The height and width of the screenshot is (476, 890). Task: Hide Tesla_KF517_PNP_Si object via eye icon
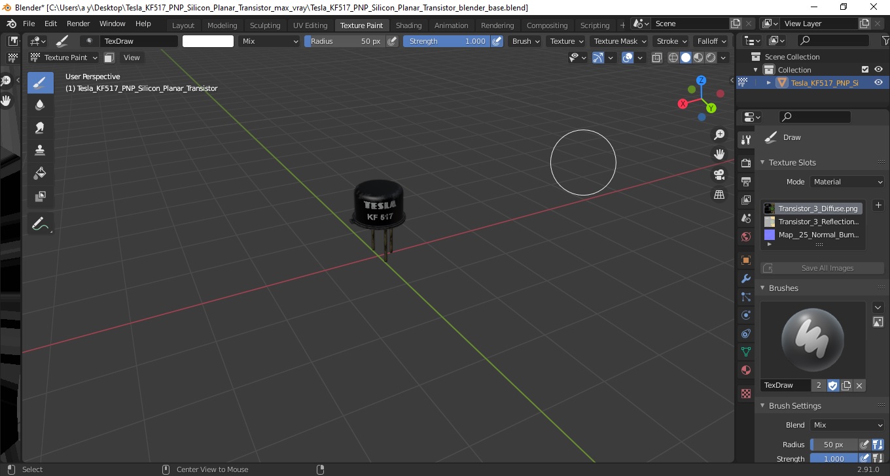879,82
